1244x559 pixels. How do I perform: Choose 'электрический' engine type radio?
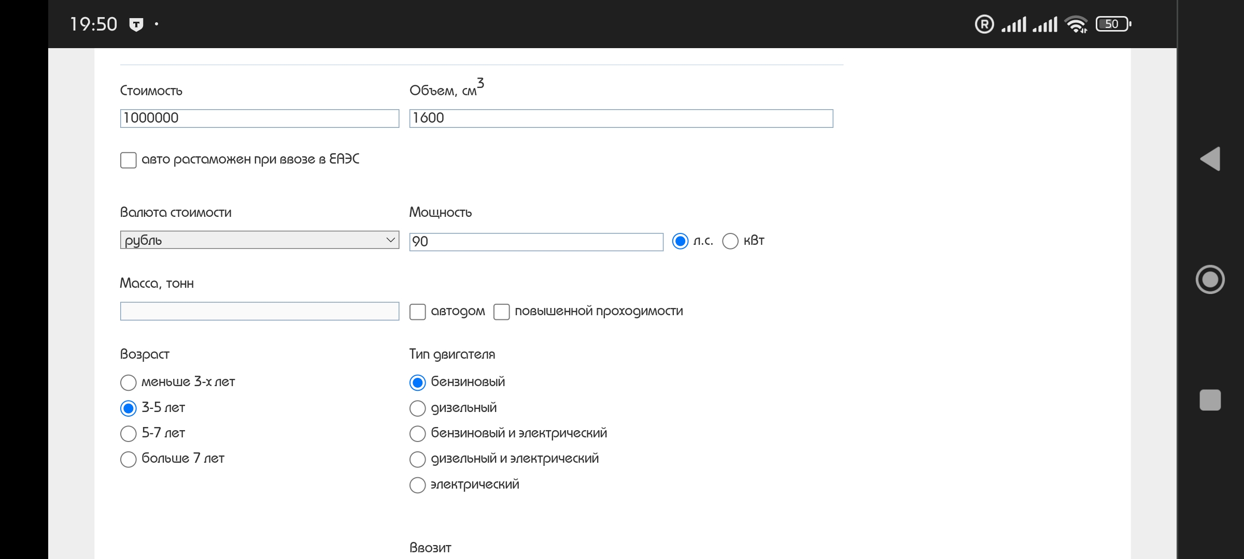pos(418,485)
